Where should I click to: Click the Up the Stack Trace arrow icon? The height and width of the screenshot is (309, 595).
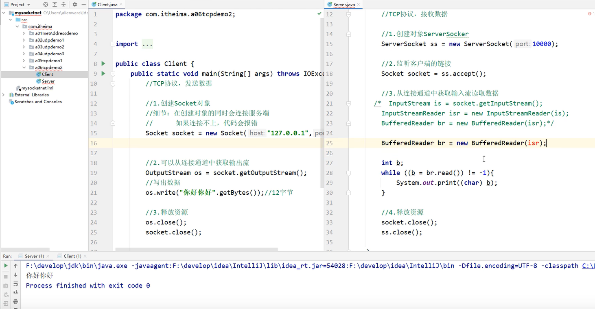15,265
